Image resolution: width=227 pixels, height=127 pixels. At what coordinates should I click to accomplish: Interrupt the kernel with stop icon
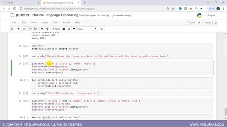coord(63,29)
